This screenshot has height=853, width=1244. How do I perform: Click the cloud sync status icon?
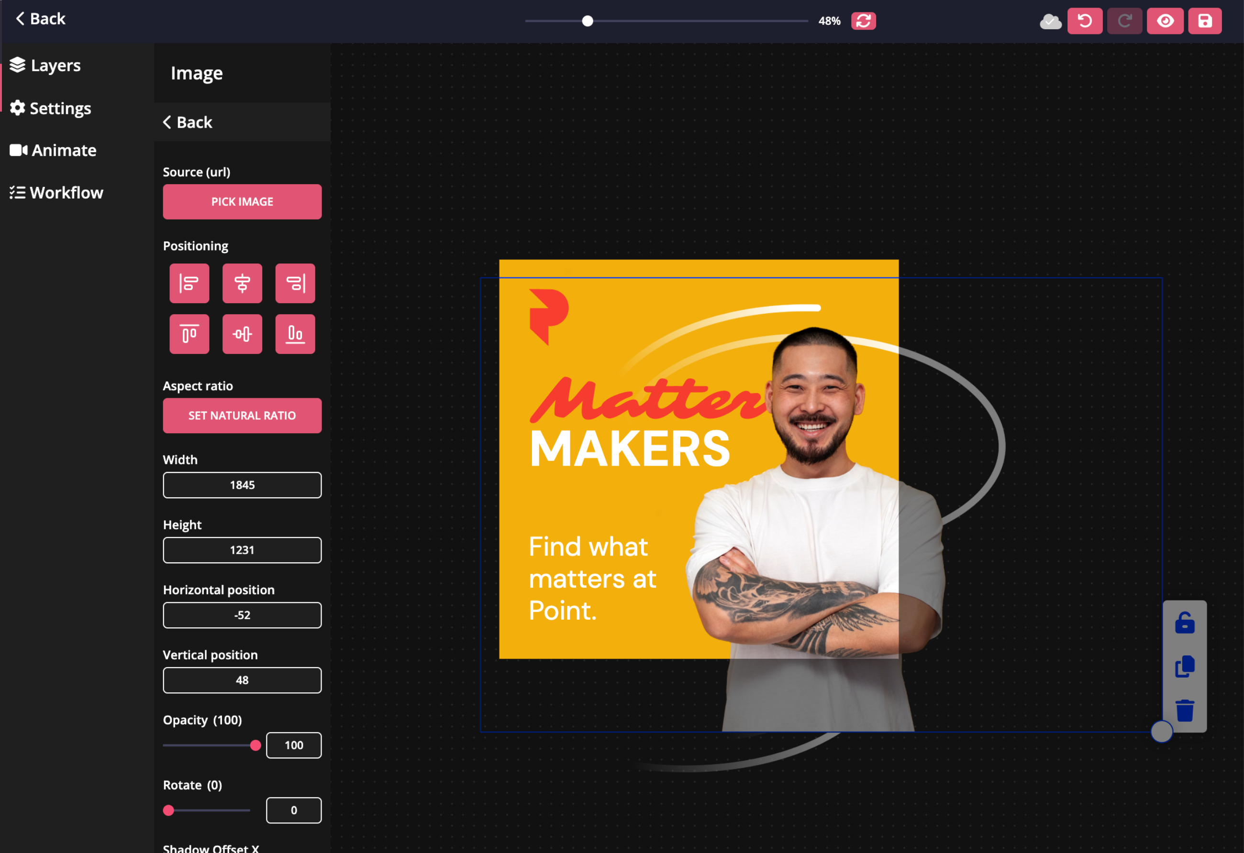[1050, 22]
